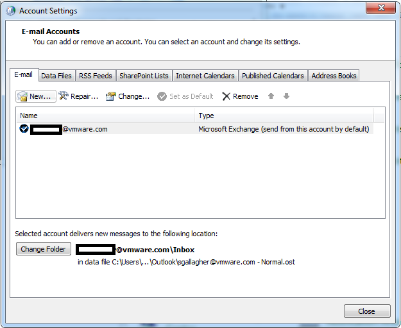Click the default account checkmark icon
401x328 pixels.
coord(24,128)
